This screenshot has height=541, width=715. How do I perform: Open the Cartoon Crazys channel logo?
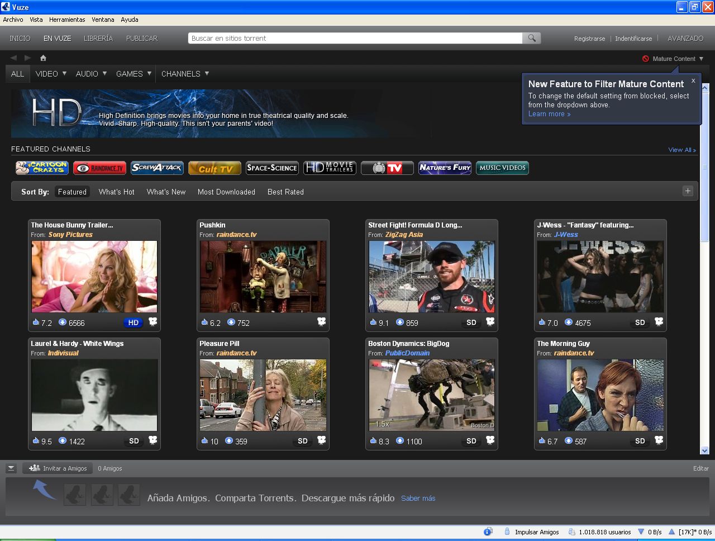click(42, 168)
